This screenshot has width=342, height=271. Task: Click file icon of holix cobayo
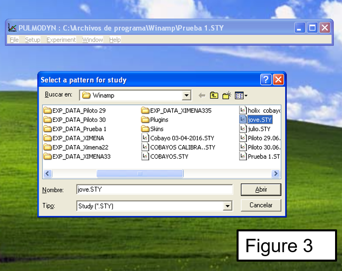pos(243,110)
